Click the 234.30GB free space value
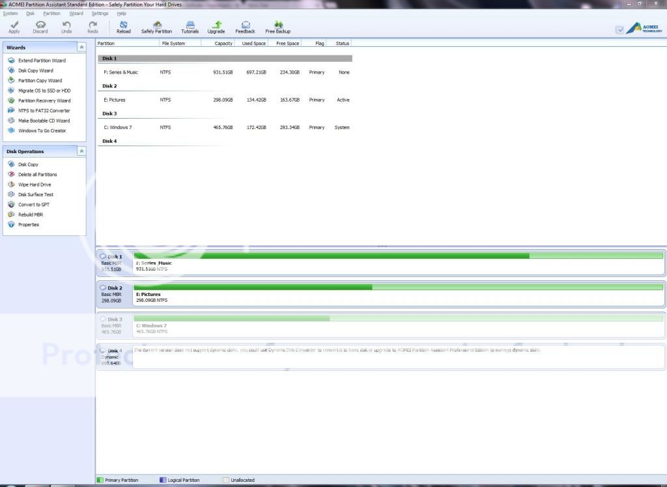The height and width of the screenshot is (487, 667). tap(290, 72)
